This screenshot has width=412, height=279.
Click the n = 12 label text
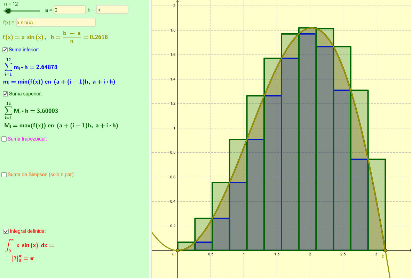tap(11, 4)
